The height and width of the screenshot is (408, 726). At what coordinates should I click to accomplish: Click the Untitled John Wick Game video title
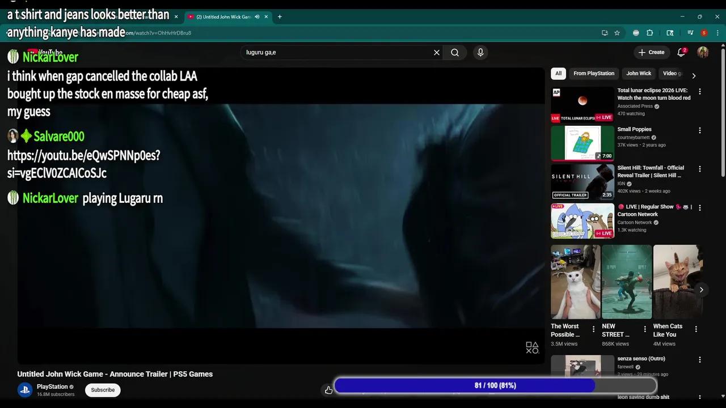(115, 374)
